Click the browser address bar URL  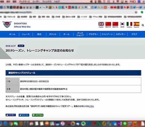pos(16,12)
